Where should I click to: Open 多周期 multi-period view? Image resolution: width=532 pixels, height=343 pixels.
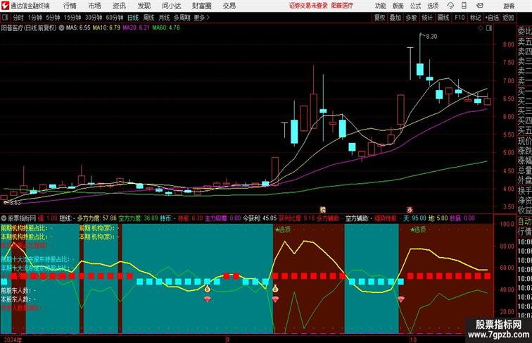click(182, 18)
